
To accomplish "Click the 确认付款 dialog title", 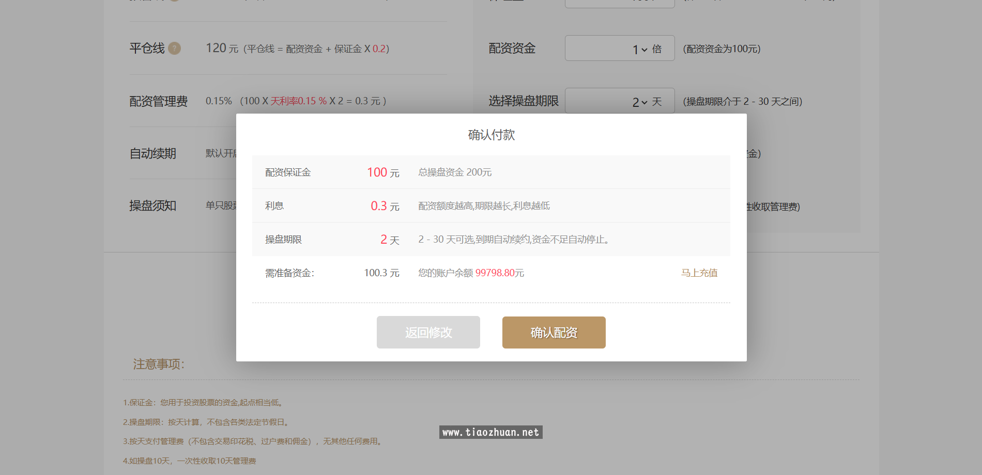I will (490, 135).
